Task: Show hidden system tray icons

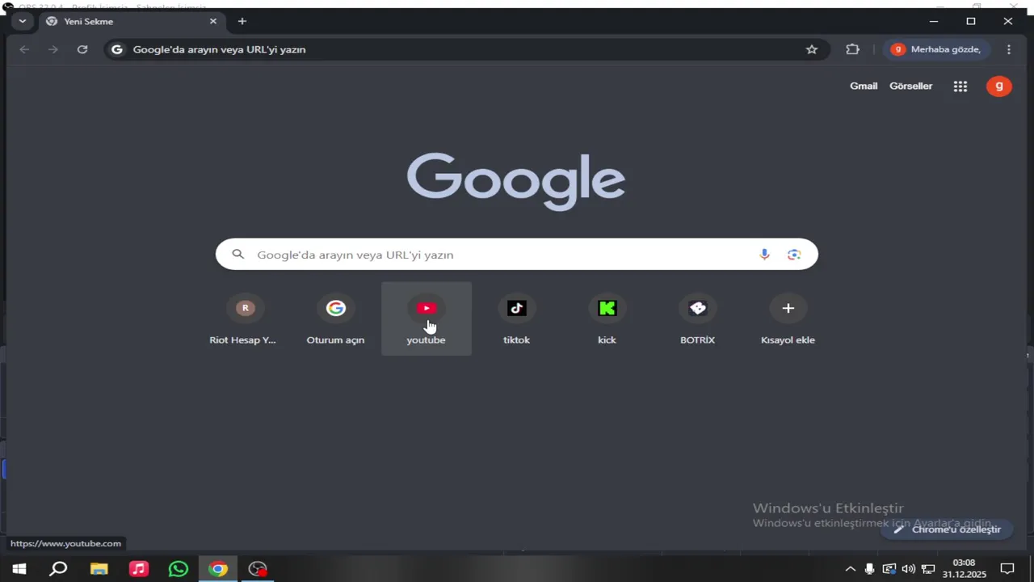Action: coord(850,569)
